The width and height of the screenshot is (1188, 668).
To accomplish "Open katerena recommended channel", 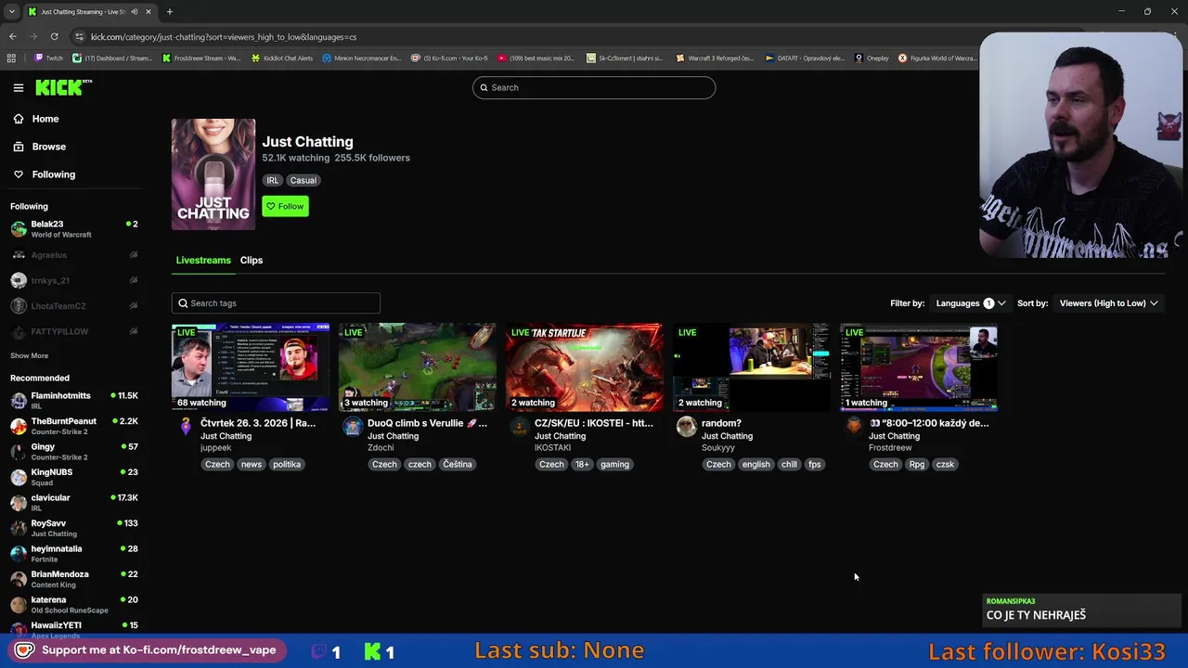I will click(x=74, y=604).
